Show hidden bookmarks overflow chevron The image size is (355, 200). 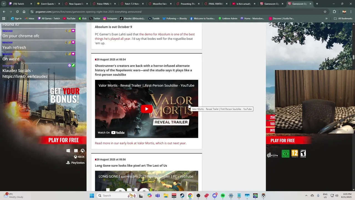326,19
